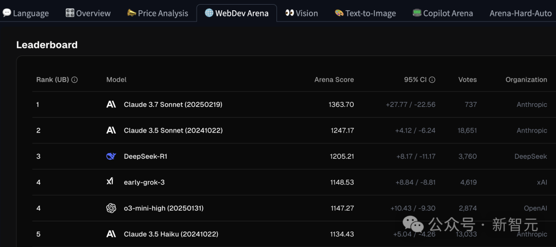Click Anthropic organization in Claude 3.5 Sonnet row
The height and width of the screenshot is (247, 556).
pyautogui.click(x=532, y=130)
